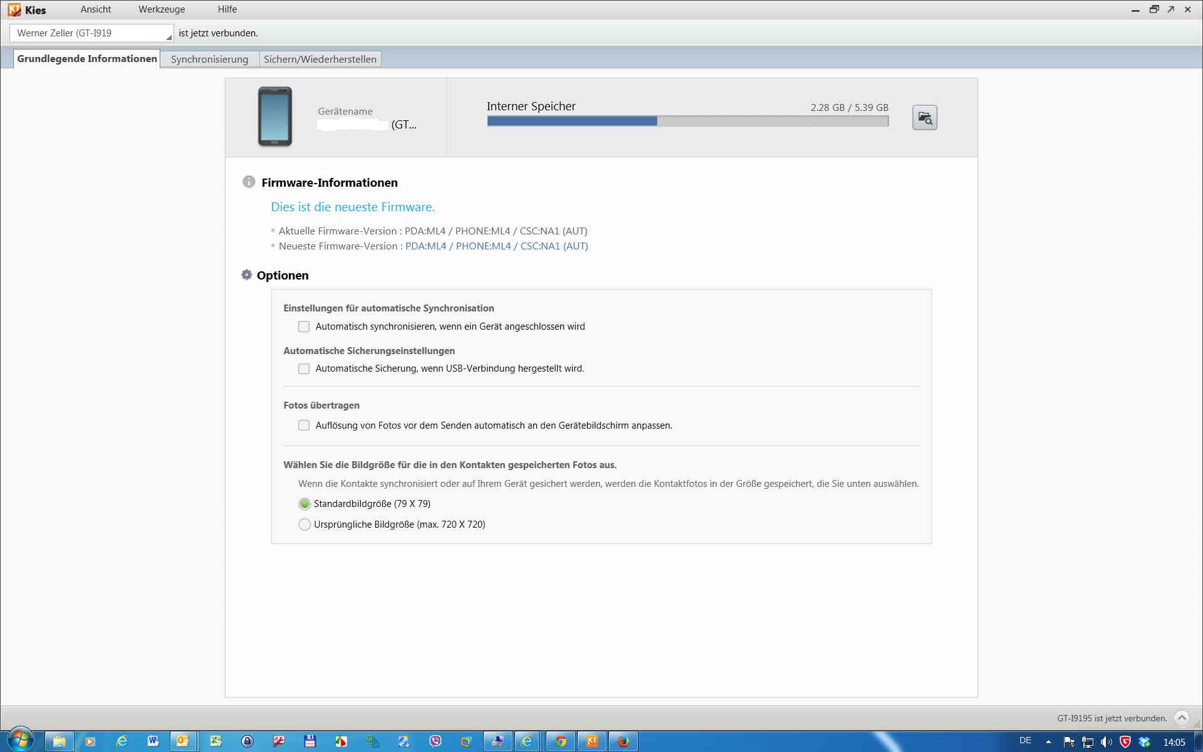Viewport: 1203px width, 752px height.
Task: Open Microsoft Outlook from the taskbar
Action: 183,741
